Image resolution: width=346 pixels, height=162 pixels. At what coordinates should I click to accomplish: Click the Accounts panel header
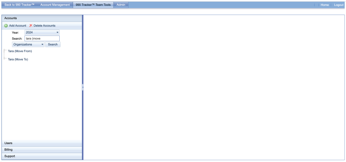pos(42,18)
